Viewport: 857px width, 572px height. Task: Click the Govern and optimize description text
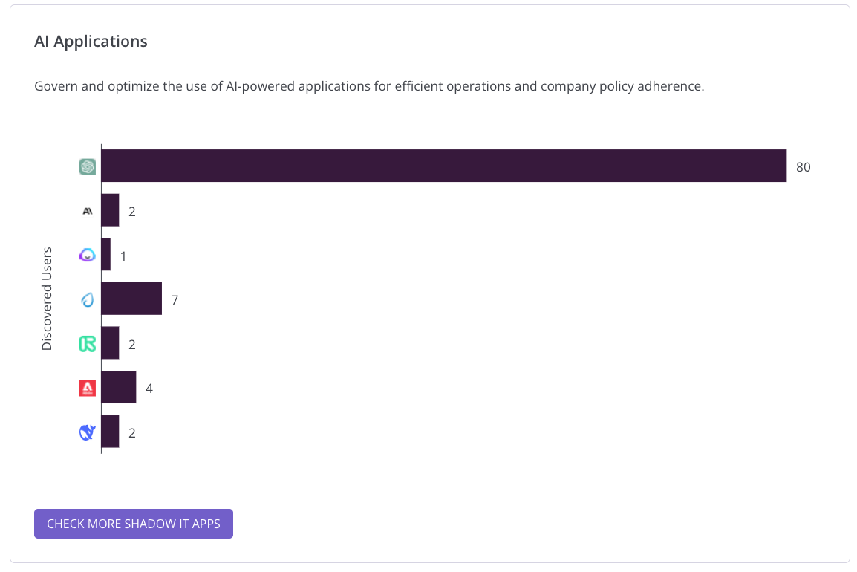(368, 86)
